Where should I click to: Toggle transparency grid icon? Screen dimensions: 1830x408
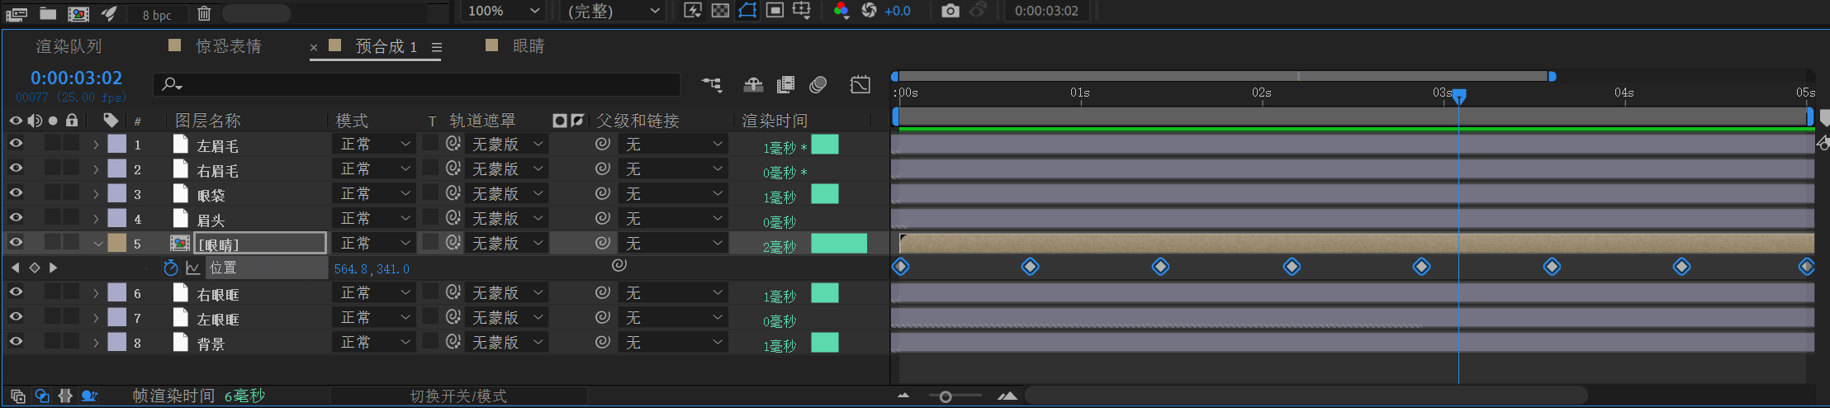click(x=720, y=11)
